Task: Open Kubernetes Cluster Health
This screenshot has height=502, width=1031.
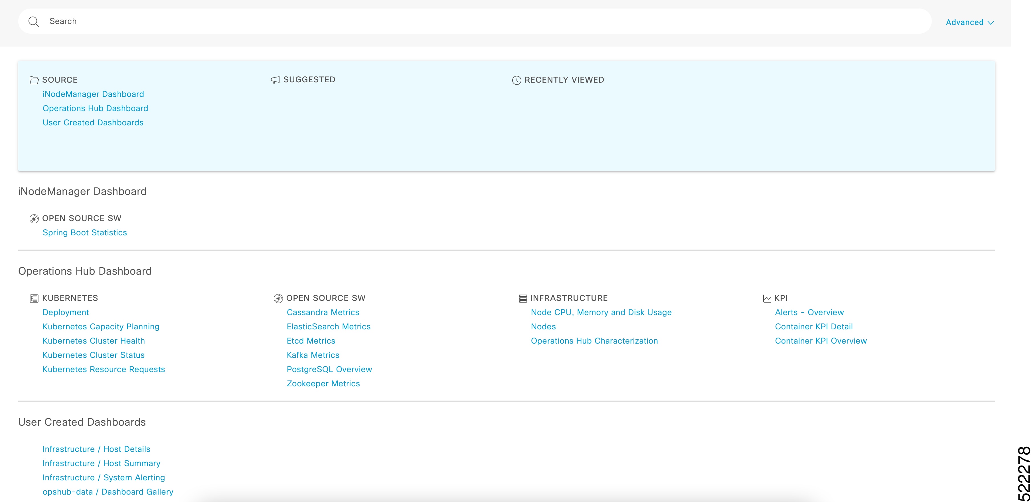Action: click(94, 341)
